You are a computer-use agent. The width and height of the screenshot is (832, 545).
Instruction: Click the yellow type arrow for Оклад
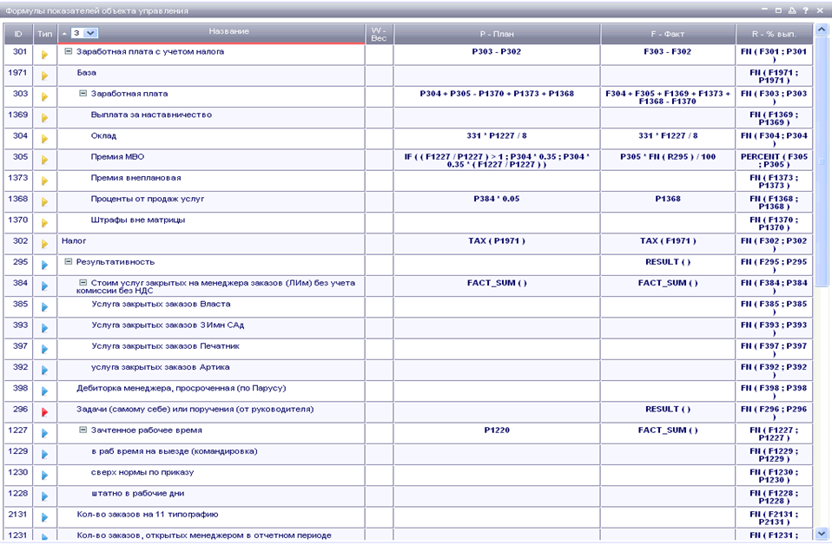44,139
